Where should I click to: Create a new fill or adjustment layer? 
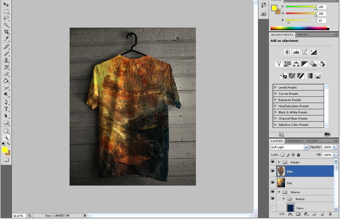point(306,214)
